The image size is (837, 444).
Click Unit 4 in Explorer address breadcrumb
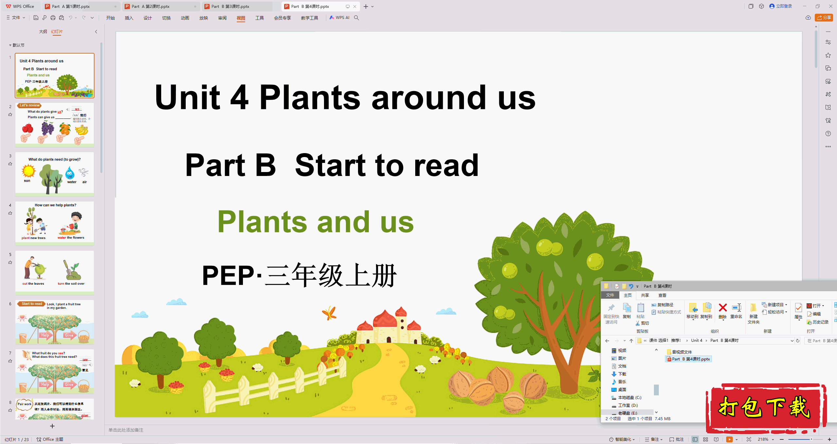(696, 341)
